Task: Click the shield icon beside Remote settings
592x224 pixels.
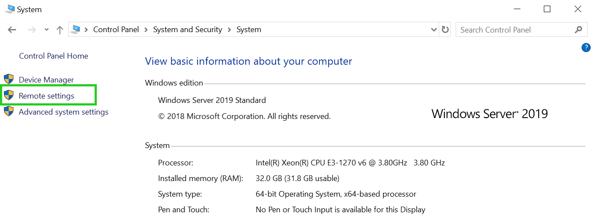Action: [x=9, y=96]
